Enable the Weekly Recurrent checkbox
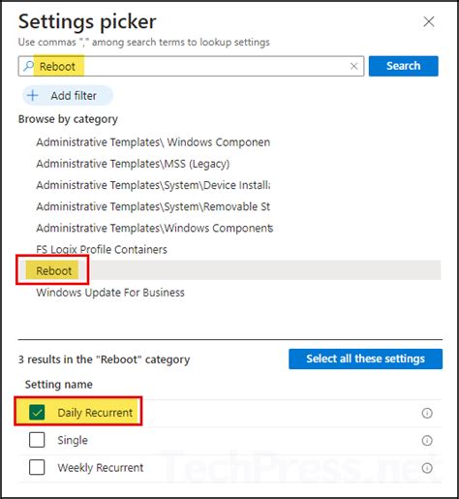This screenshot has height=499, width=459. (x=37, y=467)
